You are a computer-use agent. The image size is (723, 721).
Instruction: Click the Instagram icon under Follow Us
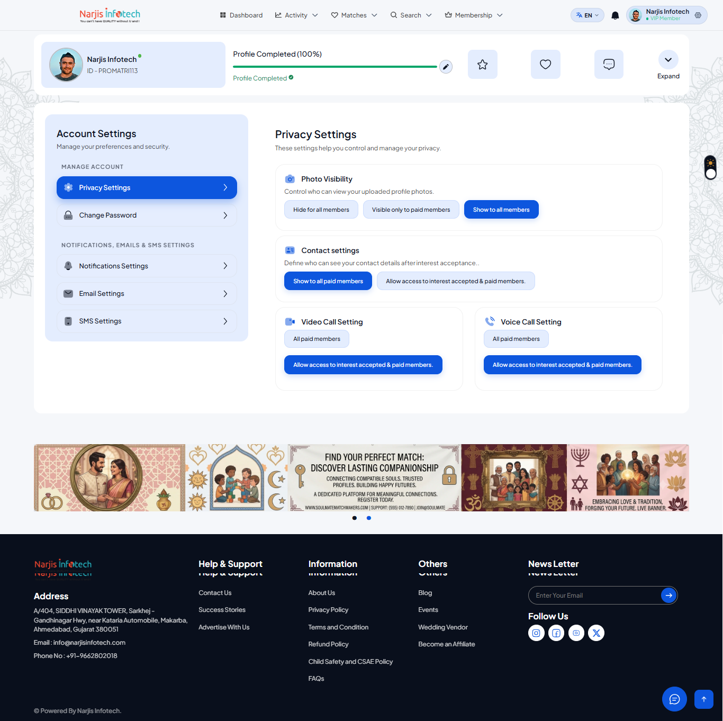pyautogui.click(x=536, y=633)
